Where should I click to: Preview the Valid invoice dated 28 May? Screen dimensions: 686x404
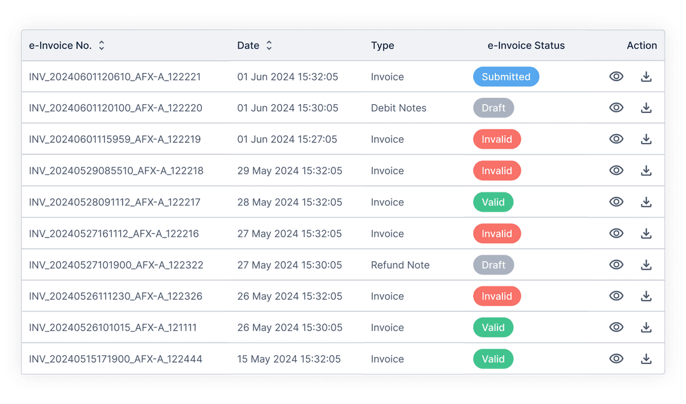click(616, 202)
